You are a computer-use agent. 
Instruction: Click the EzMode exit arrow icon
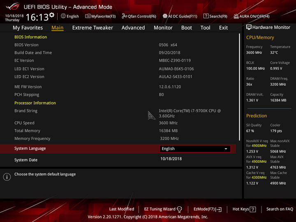click(x=219, y=209)
